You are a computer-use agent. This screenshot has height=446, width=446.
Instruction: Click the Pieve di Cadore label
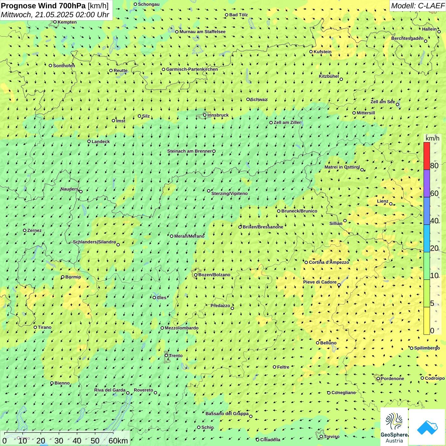click(x=320, y=282)
